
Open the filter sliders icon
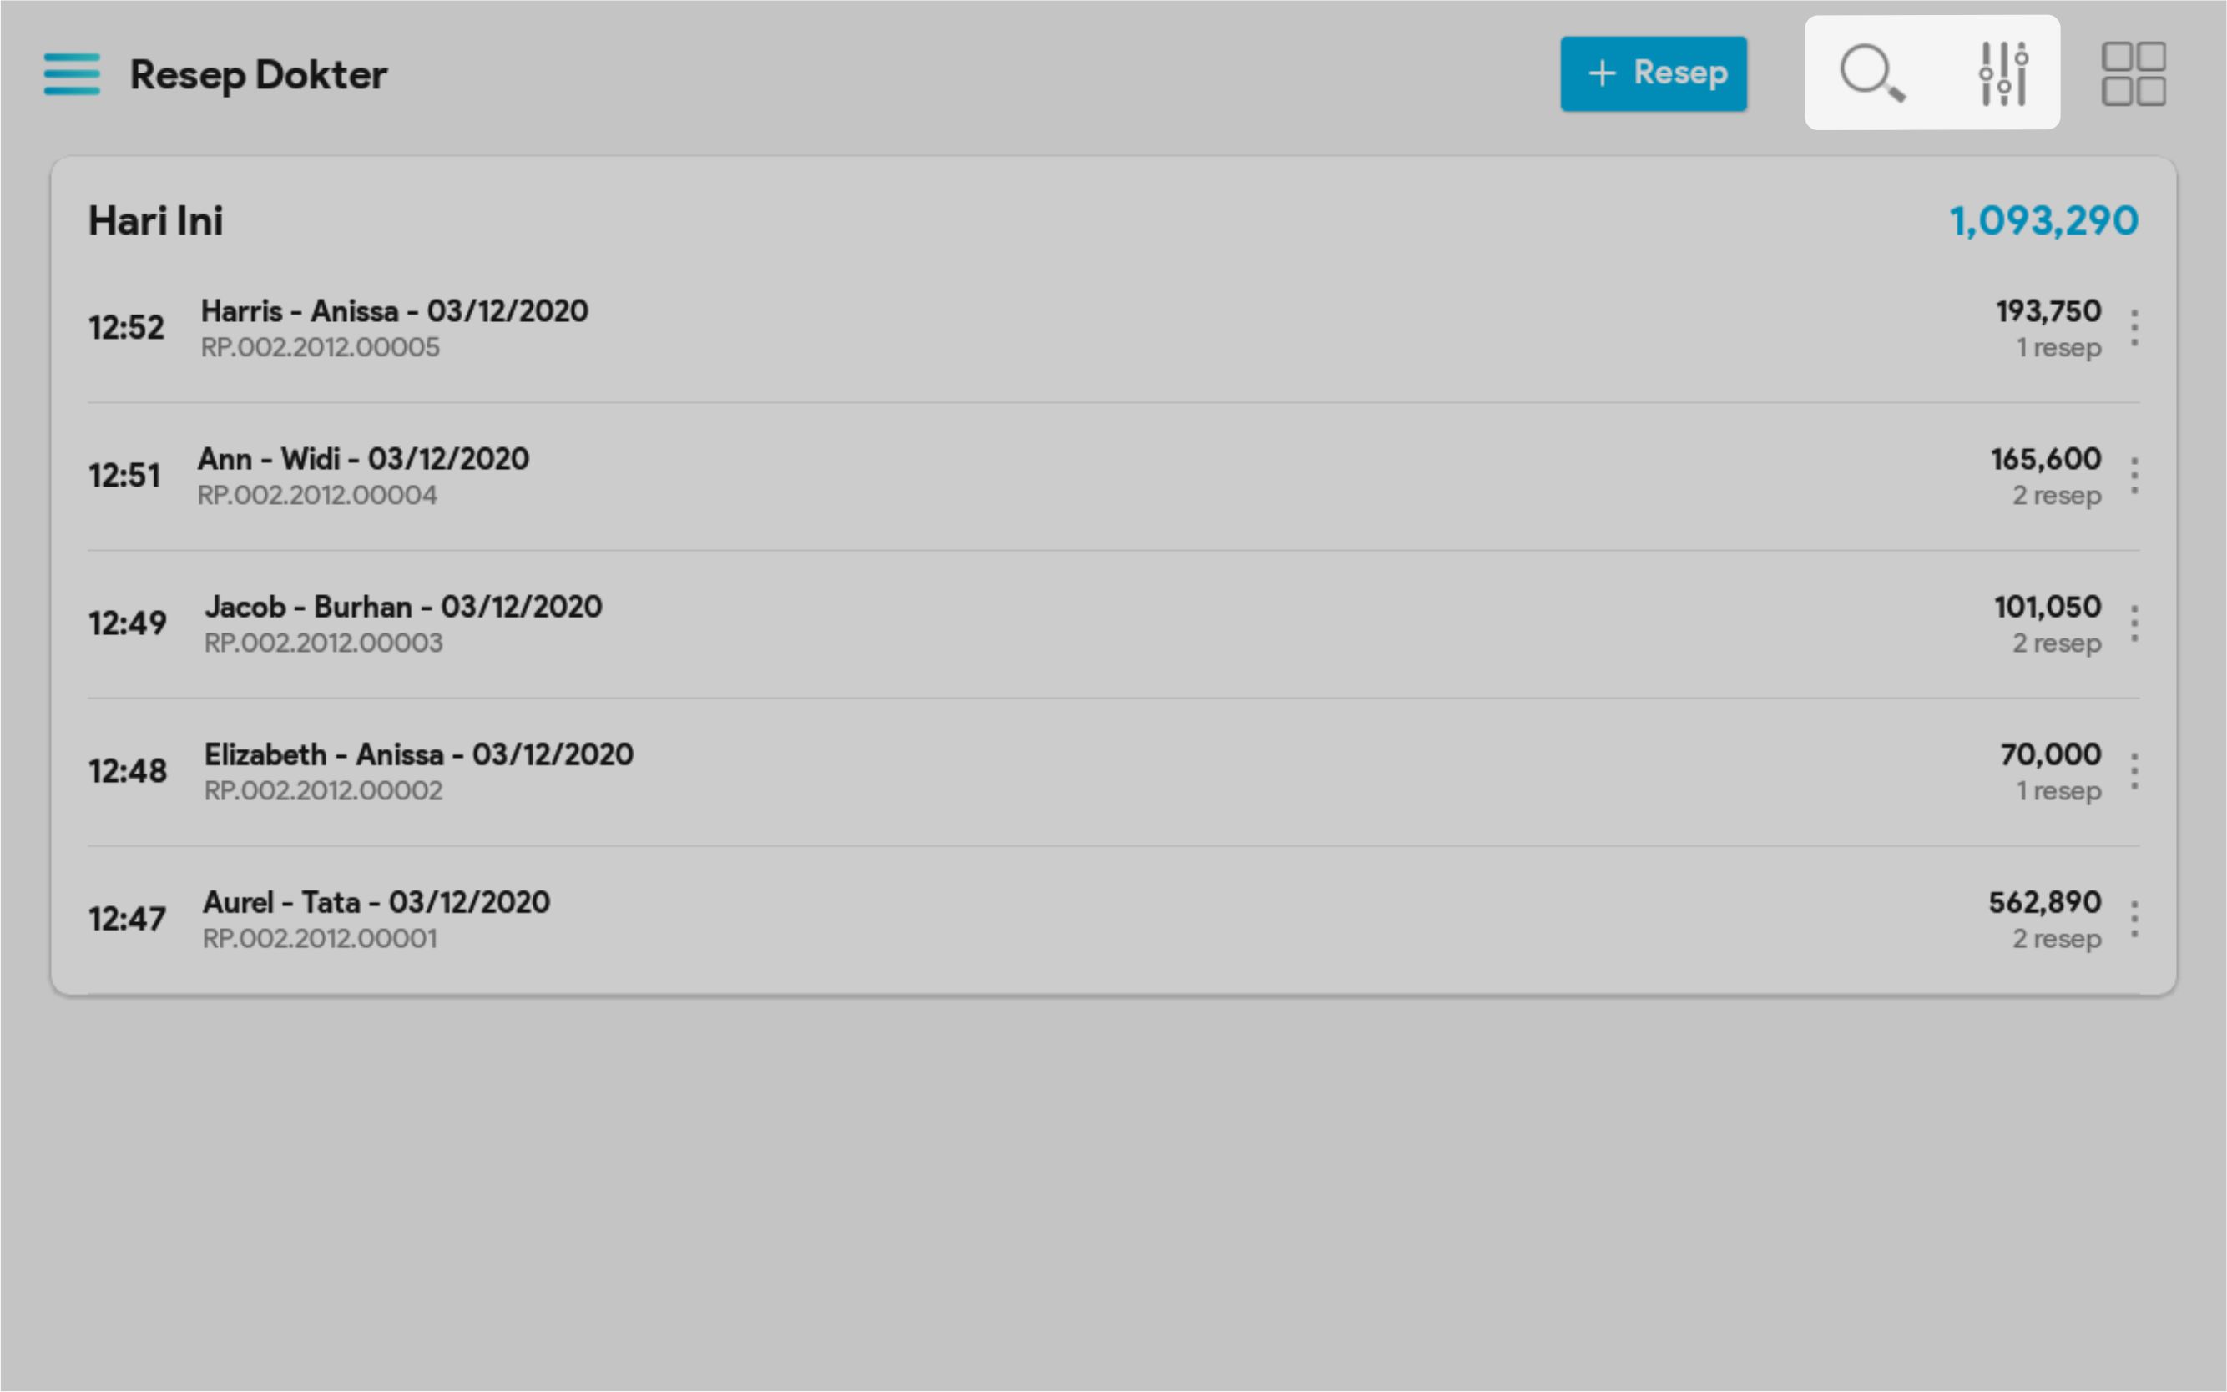click(x=2003, y=73)
